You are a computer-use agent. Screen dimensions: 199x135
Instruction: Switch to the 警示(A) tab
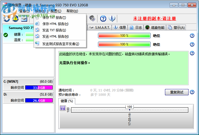pos(176,27)
